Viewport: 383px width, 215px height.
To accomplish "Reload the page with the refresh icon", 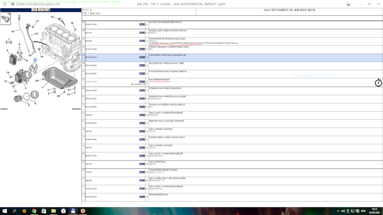I will [x=5, y=4].
